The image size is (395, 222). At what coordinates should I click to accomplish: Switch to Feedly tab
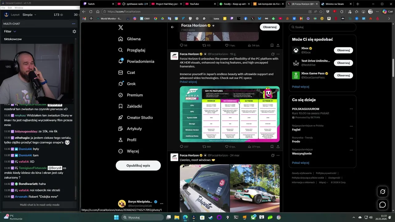point(235,4)
